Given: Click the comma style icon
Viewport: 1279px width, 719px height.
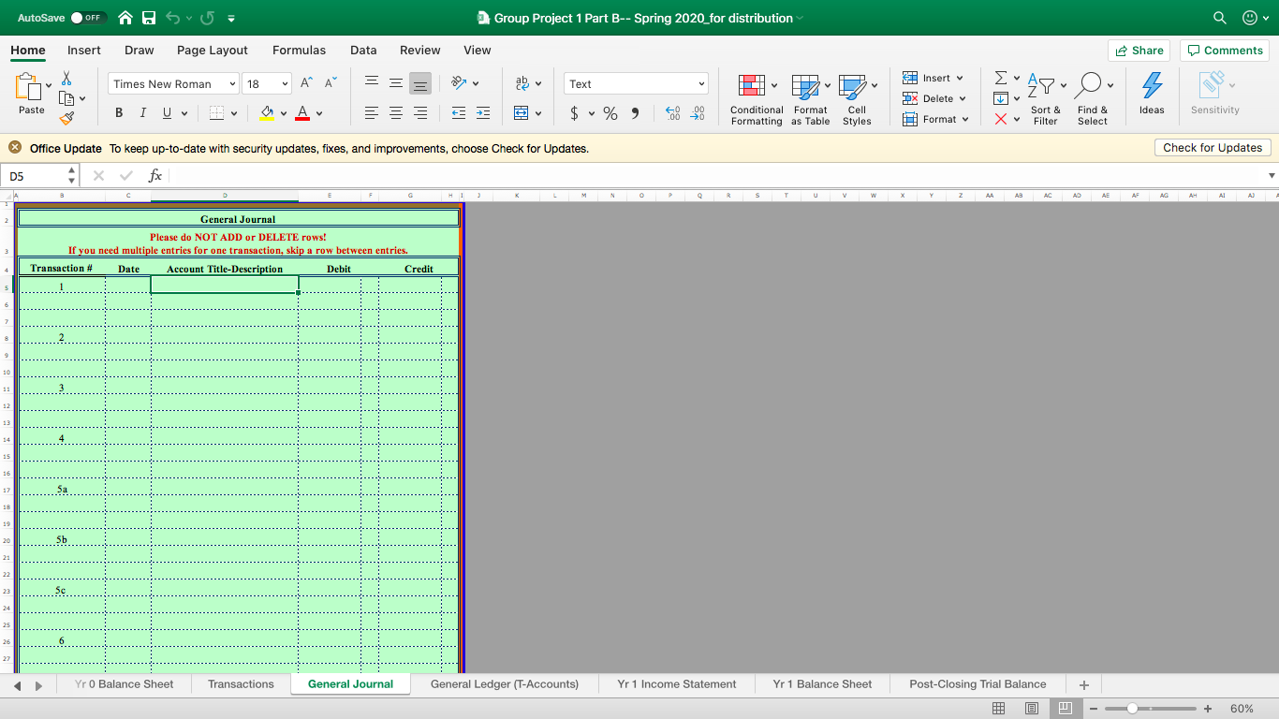Looking at the screenshot, I should 636,113.
